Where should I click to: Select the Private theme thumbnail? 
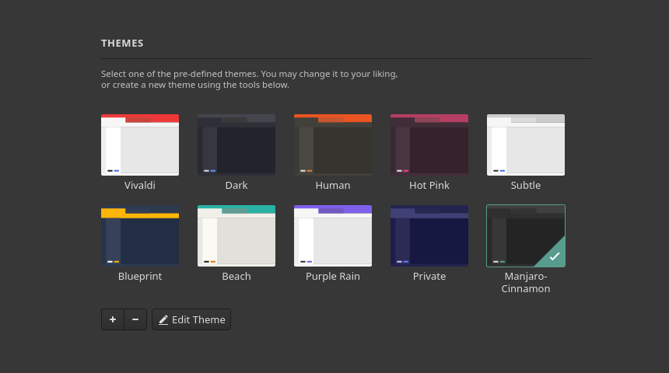pos(429,235)
